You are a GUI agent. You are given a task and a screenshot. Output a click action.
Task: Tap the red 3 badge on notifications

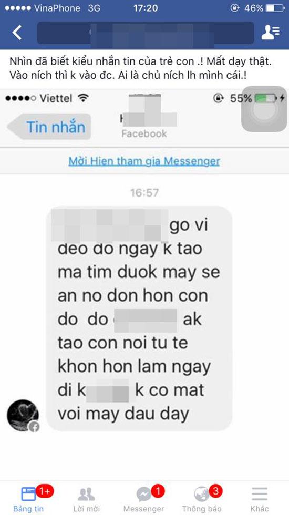215,491
